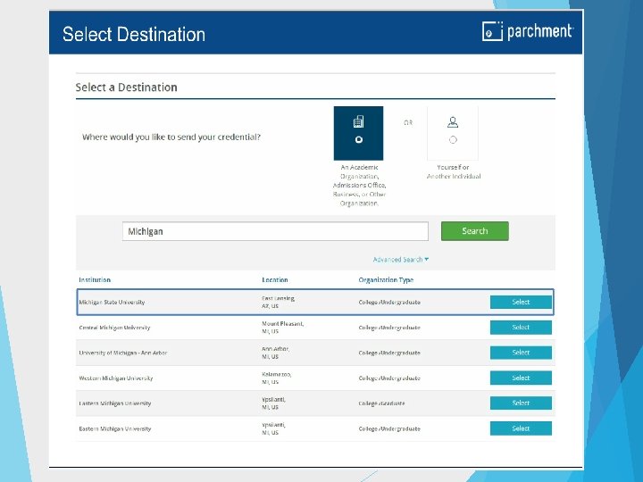643x482 pixels.
Task: Click the Institution column header
Action: 95,280
